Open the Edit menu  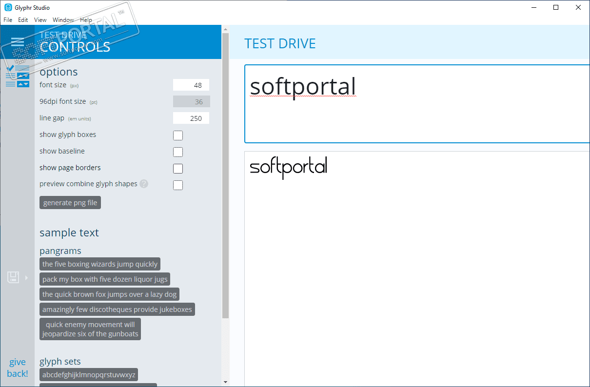[23, 20]
